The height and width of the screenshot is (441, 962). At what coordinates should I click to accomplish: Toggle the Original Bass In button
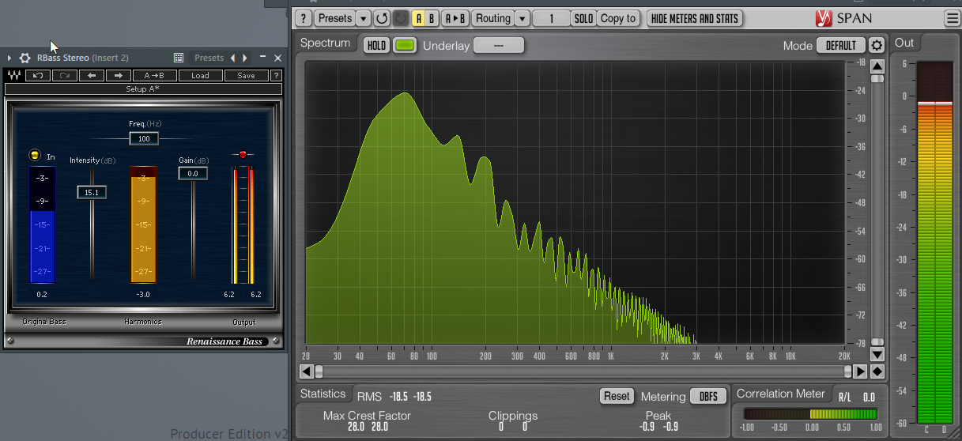click(x=34, y=156)
